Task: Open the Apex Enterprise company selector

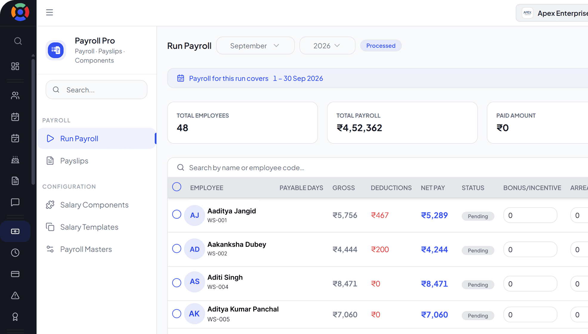Action: 552,13
